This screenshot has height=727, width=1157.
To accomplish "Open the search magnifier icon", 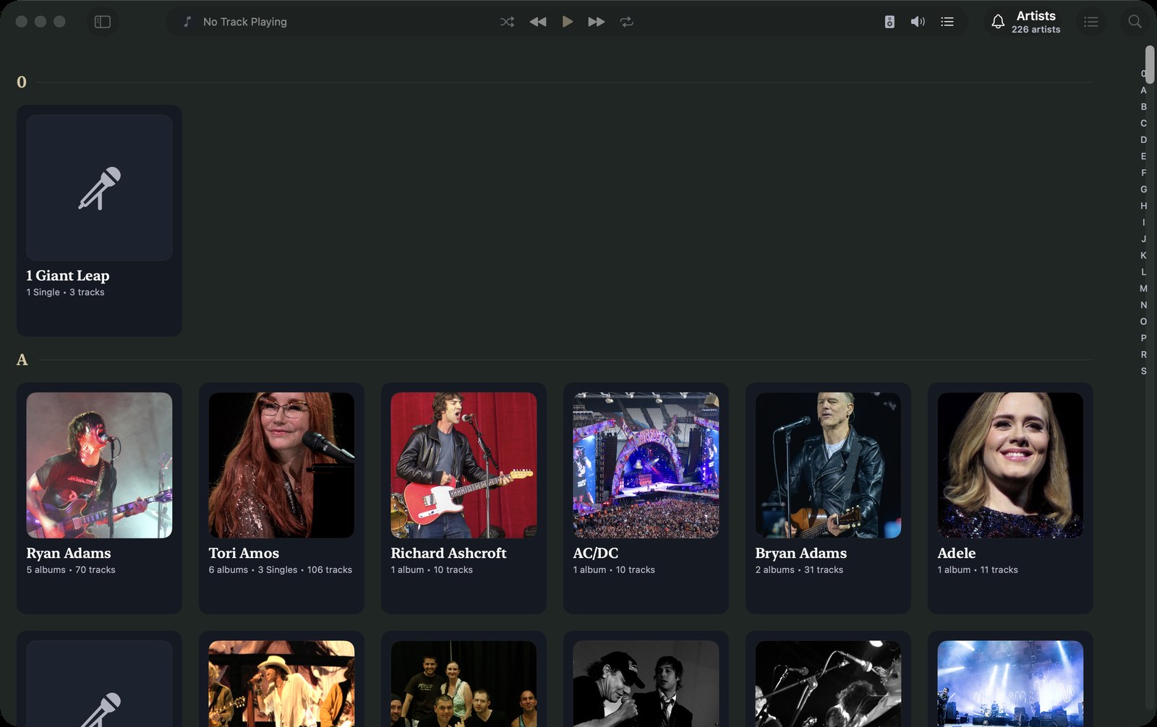I will click(x=1135, y=22).
